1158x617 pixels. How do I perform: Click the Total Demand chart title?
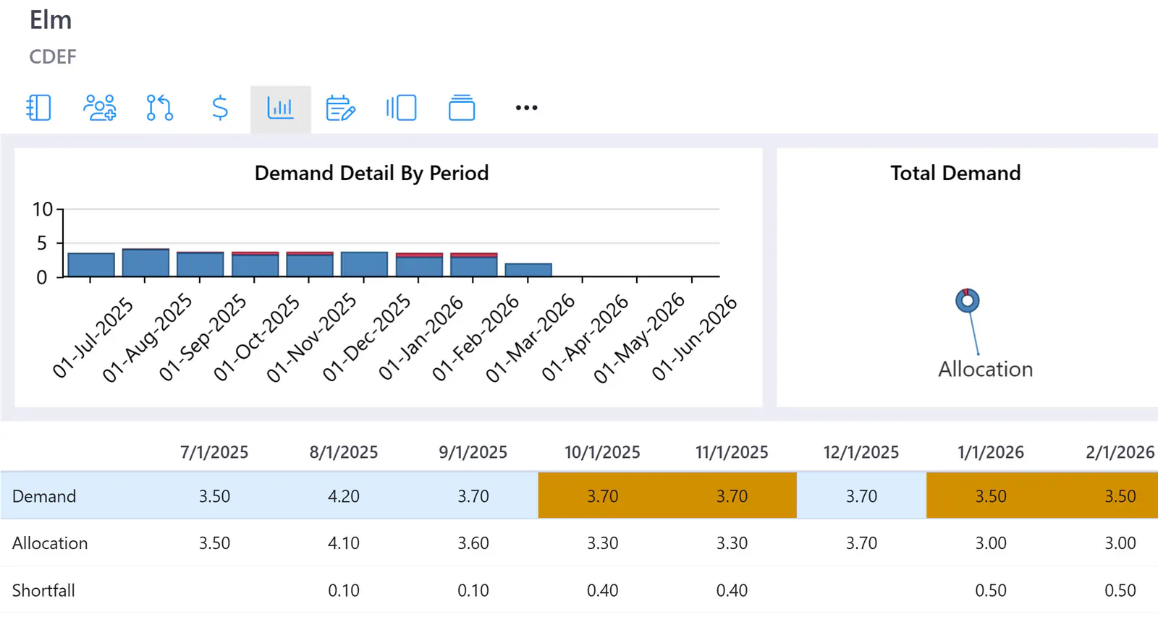[955, 173]
